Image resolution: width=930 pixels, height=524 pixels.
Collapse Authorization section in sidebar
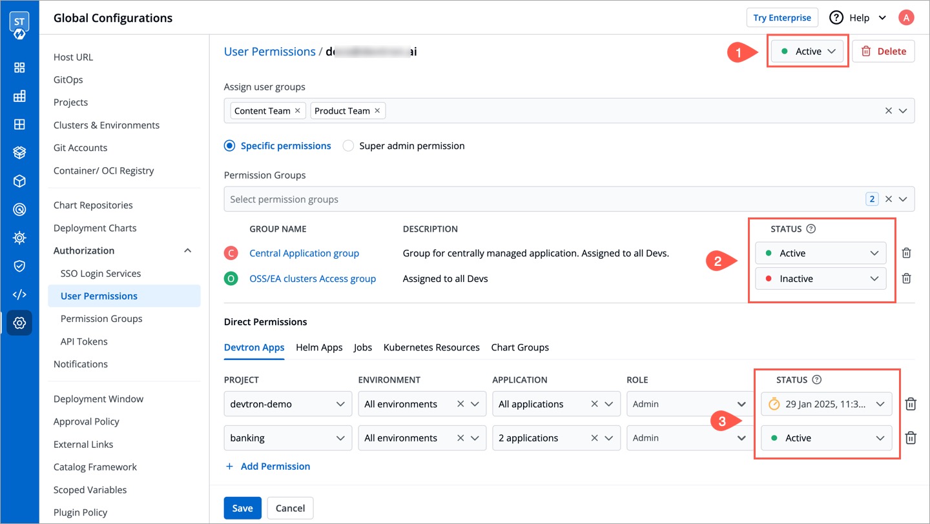coord(188,250)
